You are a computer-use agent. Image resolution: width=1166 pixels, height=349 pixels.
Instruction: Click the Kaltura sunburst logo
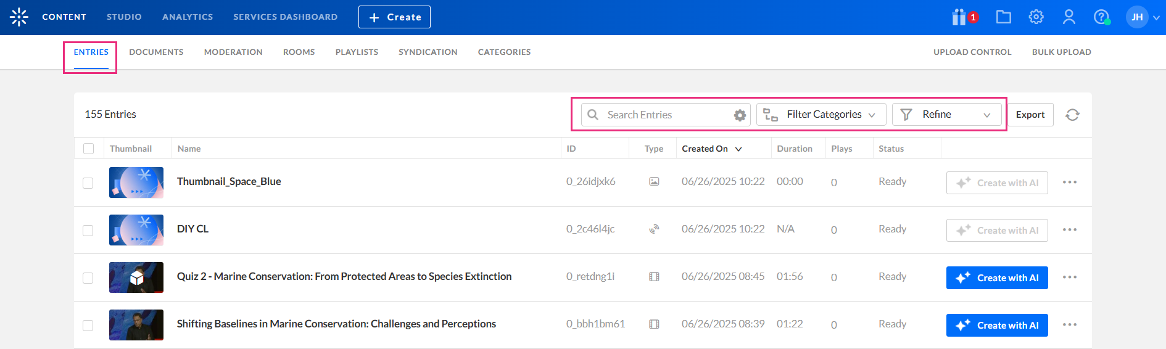[19, 17]
